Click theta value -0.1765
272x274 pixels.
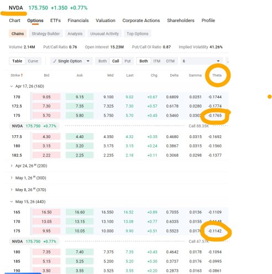[215, 115]
